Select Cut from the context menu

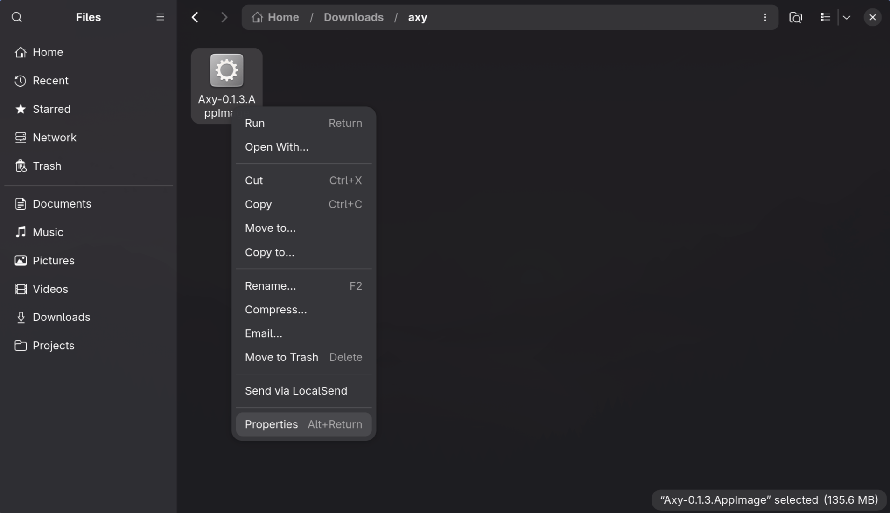pos(304,180)
